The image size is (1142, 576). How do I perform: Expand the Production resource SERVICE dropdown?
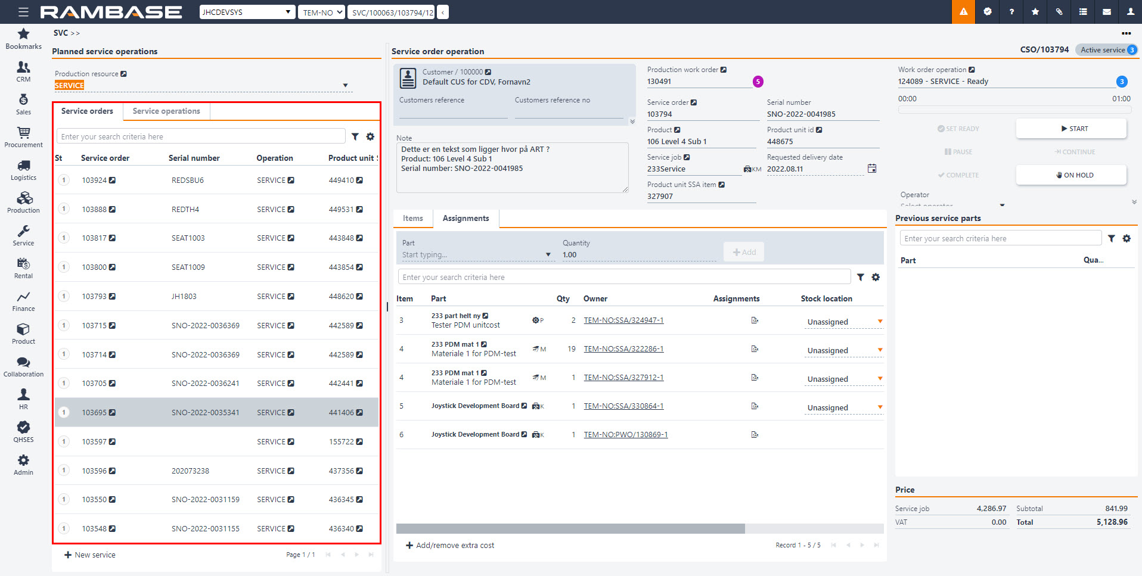(x=345, y=86)
